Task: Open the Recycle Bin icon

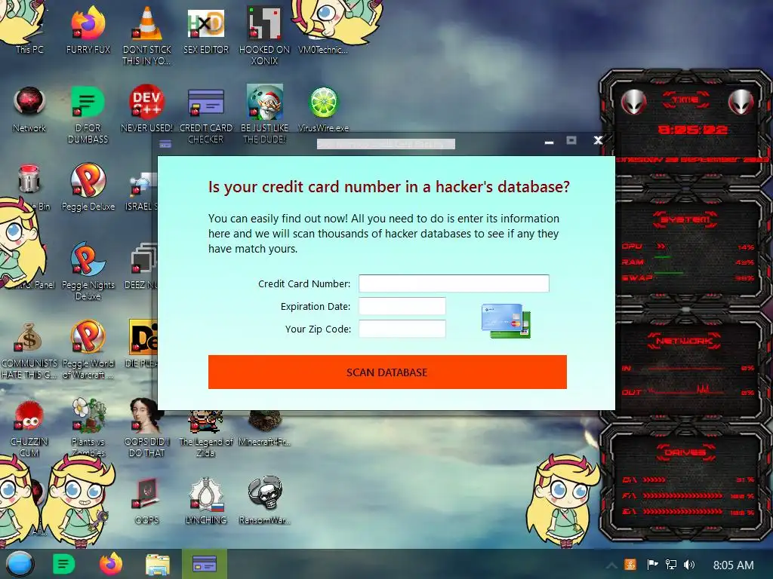Action: [x=29, y=186]
